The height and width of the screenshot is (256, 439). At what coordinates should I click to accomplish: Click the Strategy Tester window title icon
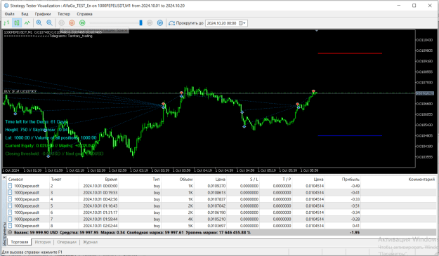click(x=6, y=6)
